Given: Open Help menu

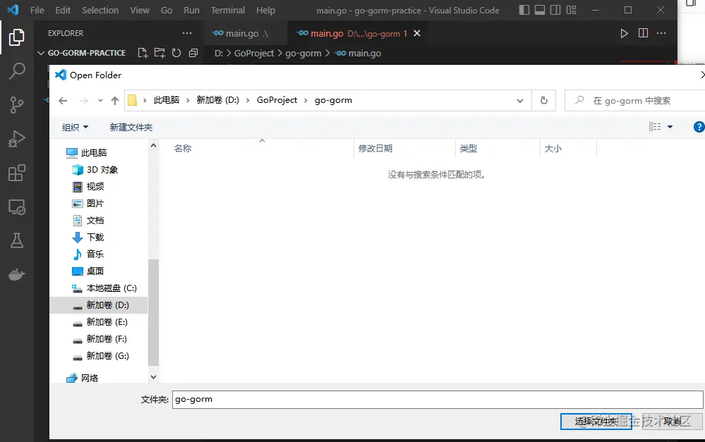Looking at the screenshot, I should pyautogui.click(x=266, y=10).
